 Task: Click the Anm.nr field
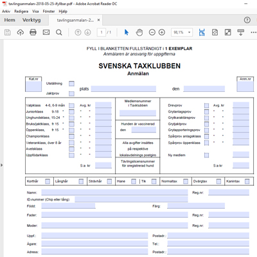tap(245, 86)
